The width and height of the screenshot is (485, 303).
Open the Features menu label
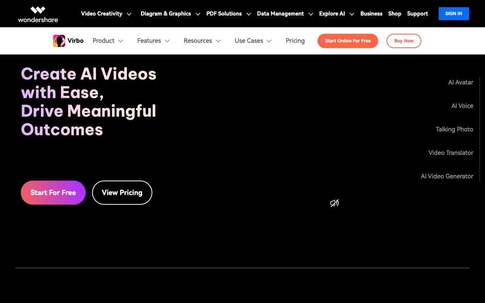(149, 41)
